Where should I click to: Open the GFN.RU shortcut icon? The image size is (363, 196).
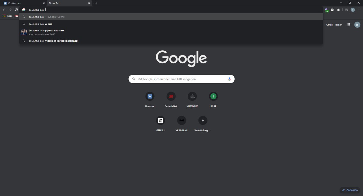pyautogui.click(x=161, y=120)
